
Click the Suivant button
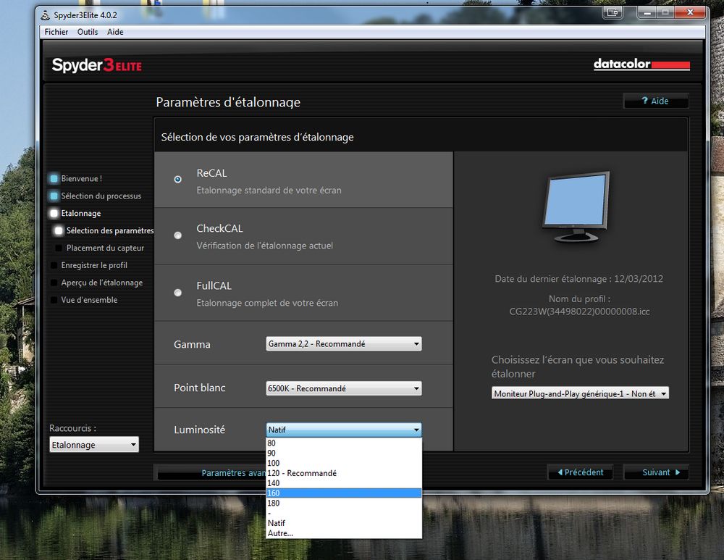click(x=656, y=472)
